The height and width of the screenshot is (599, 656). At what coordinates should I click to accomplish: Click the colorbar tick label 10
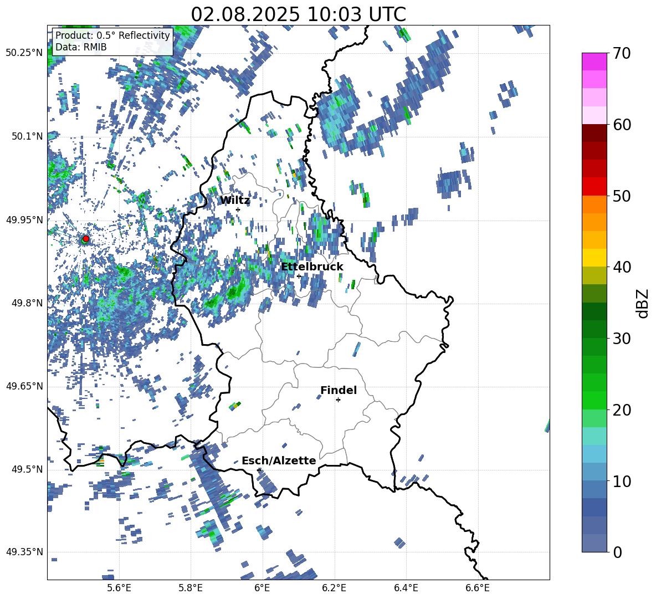[622, 481]
